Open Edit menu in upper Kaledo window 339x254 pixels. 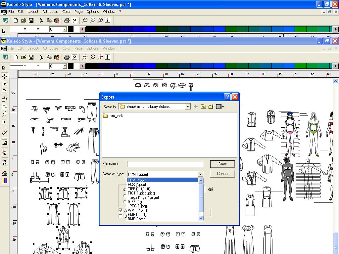[x=21, y=12]
